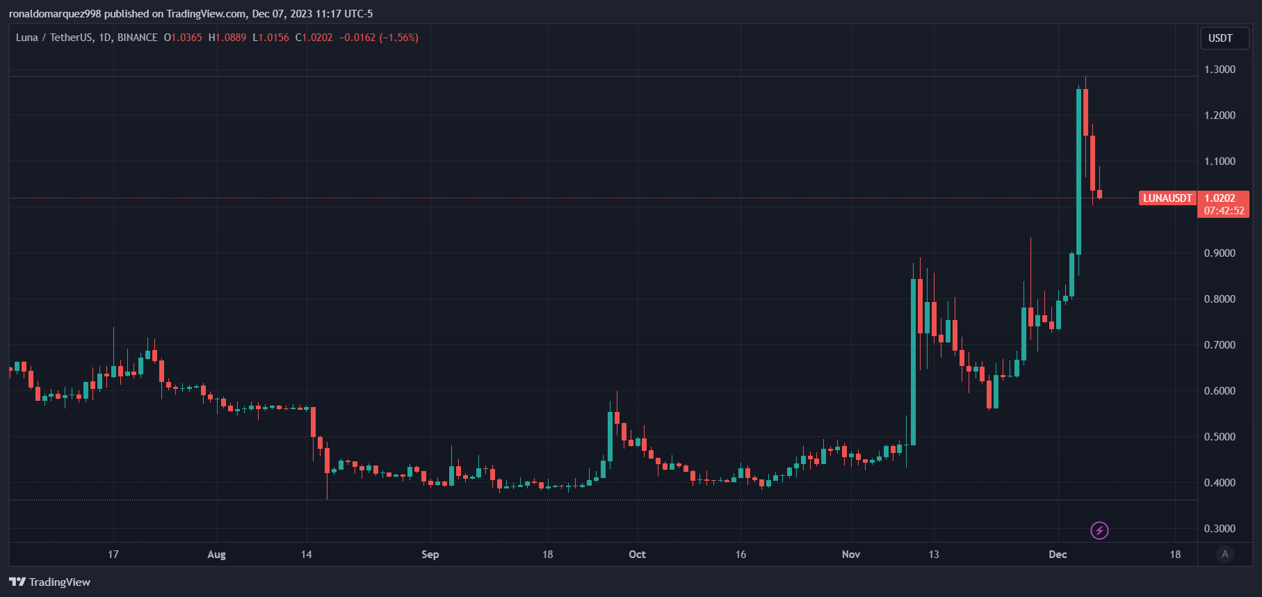Select the Nov marker on the time axis
The height and width of the screenshot is (597, 1262).
point(850,555)
